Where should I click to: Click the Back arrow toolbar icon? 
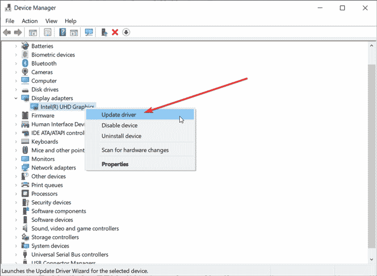point(7,32)
